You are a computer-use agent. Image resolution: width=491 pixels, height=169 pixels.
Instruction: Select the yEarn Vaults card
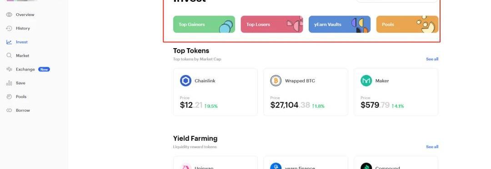click(x=340, y=25)
